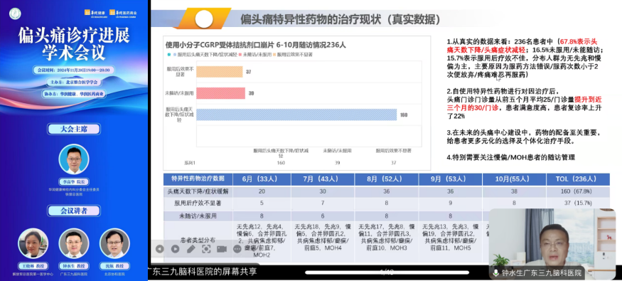Click the 服用后疗效不显著 row label

coord(198,203)
